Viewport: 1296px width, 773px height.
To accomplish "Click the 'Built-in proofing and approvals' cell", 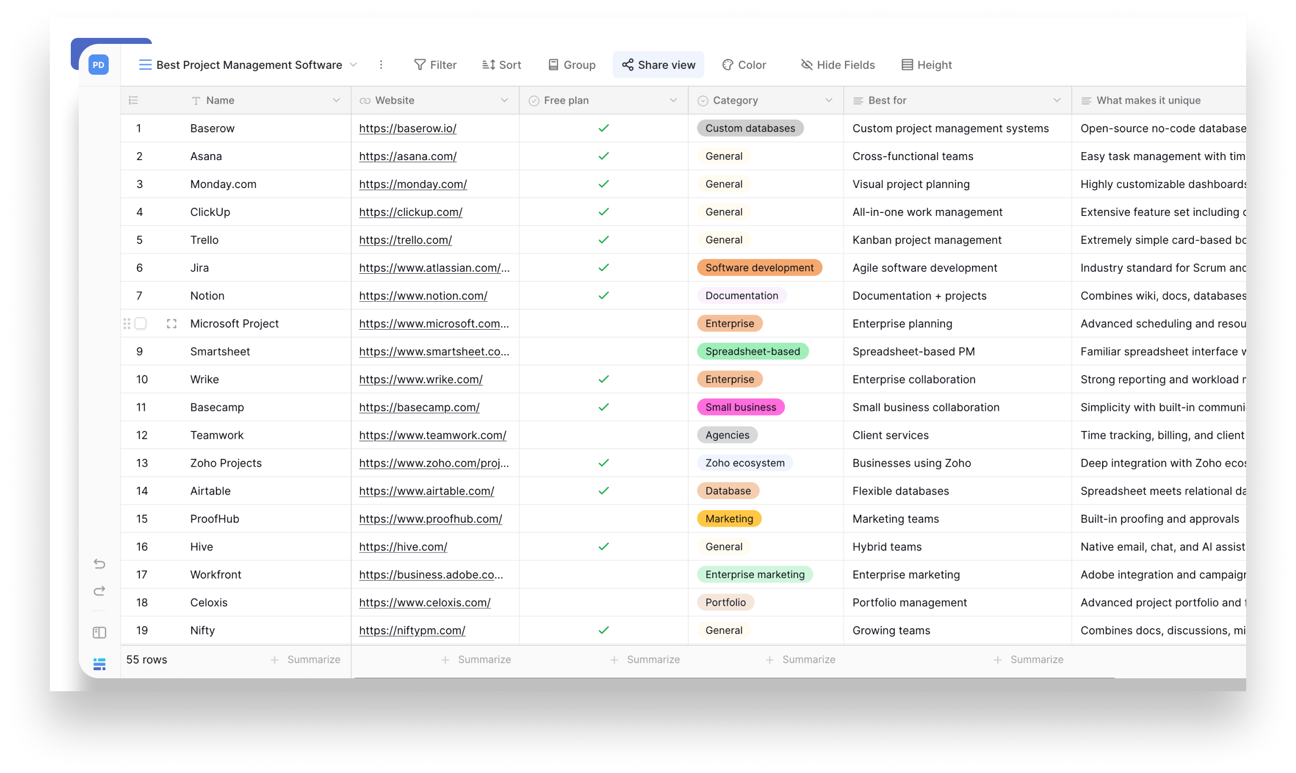I will (1158, 519).
